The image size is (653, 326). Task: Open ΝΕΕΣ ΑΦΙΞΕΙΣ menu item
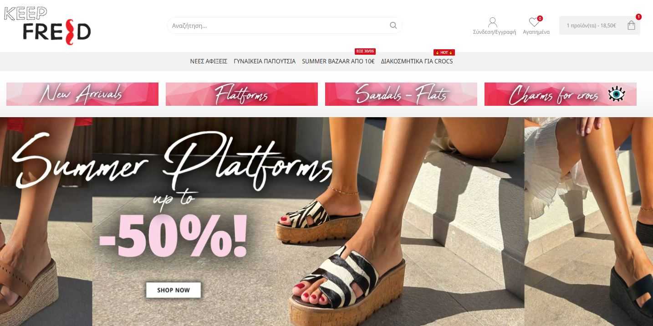(x=209, y=61)
